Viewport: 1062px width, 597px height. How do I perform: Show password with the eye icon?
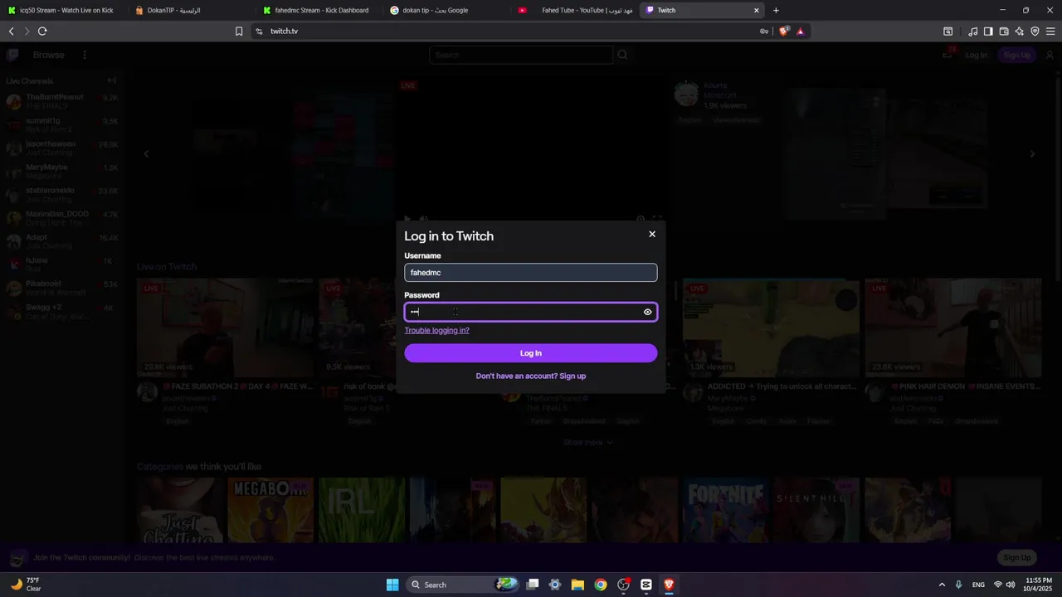click(x=648, y=312)
